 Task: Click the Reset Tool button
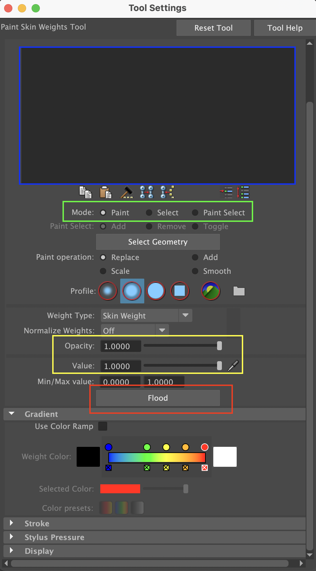click(214, 28)
